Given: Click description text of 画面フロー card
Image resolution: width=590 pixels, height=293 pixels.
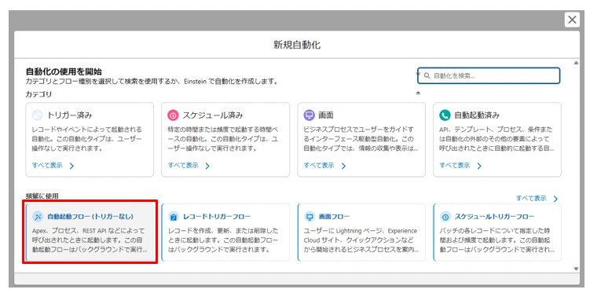Looking at the screenshot, I should pos(361,240).
